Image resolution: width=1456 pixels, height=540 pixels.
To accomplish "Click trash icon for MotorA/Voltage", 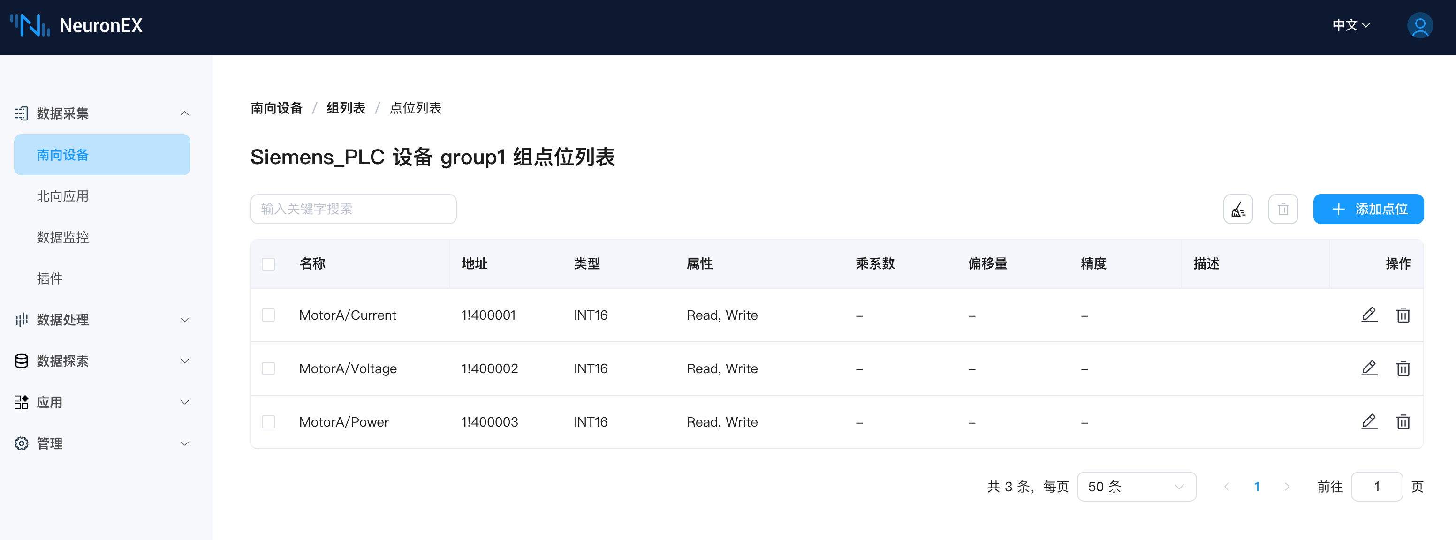I will click(1403, 368).
